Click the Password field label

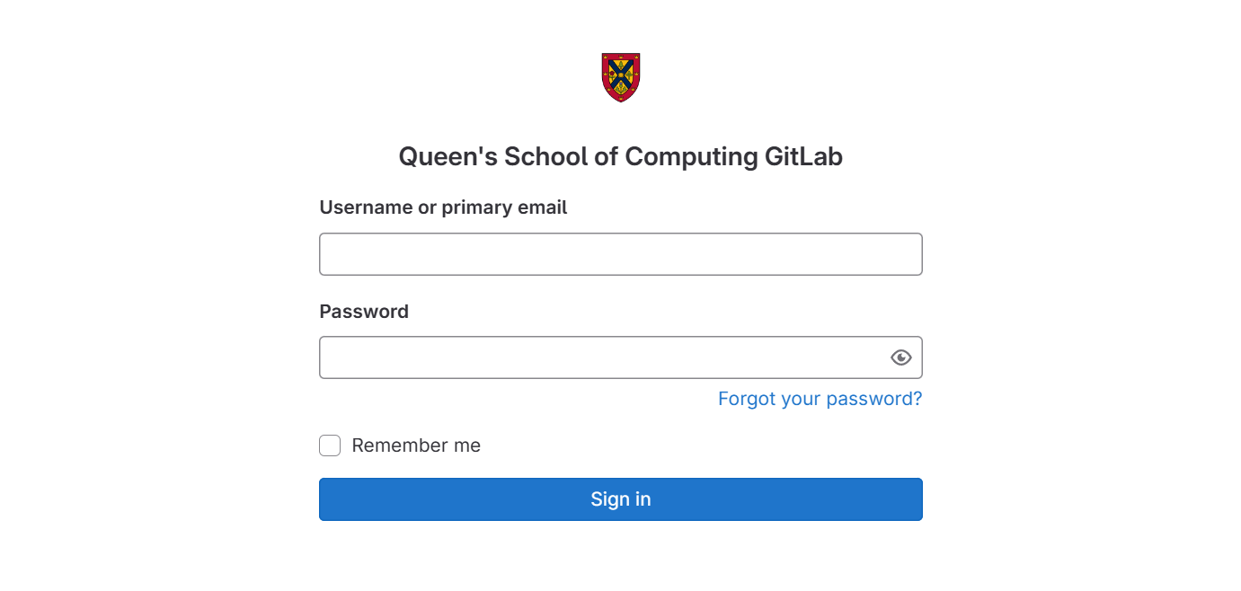pyautogui.click(x=364, y=312)
